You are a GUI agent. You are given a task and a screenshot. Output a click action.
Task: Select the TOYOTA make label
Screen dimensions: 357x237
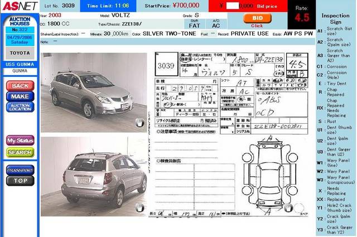[20, 53]
